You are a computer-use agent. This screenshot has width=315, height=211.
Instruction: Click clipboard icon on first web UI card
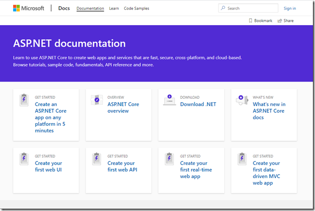(x=24, y=159)
